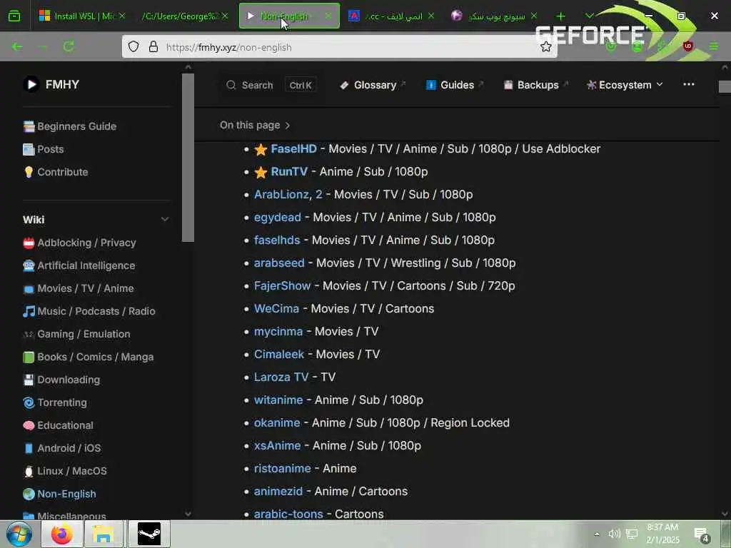Collapse the Wiki section chevron
This screenshot has width=731, height=548.
(x=165, y=219)
